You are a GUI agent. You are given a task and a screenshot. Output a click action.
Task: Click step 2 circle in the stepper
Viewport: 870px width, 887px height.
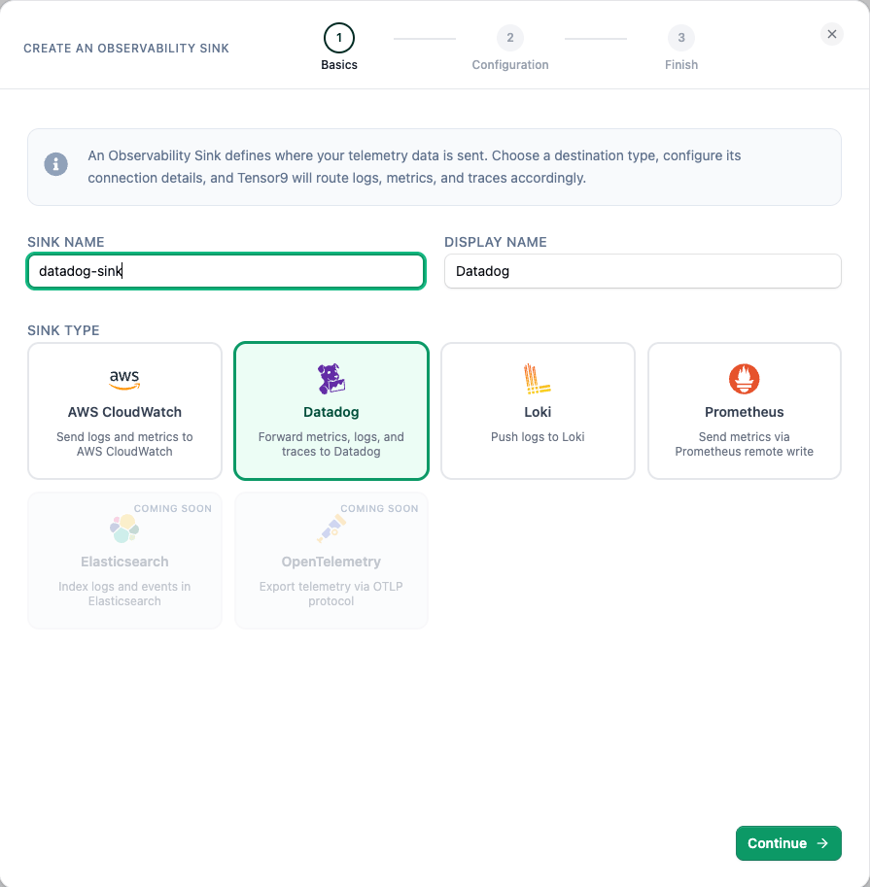[x=510, y=38]
